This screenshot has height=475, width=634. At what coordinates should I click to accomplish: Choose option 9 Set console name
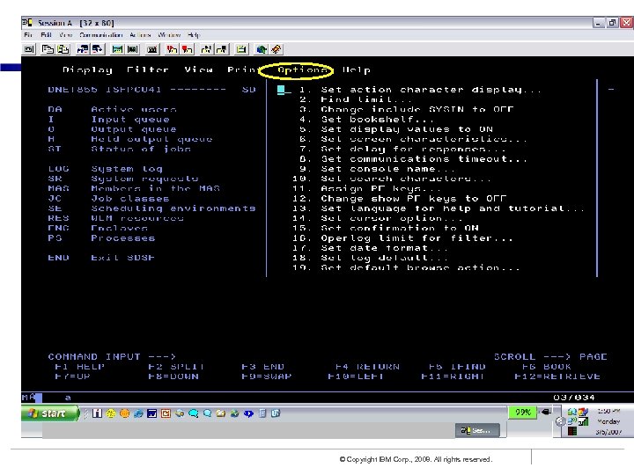377,169
